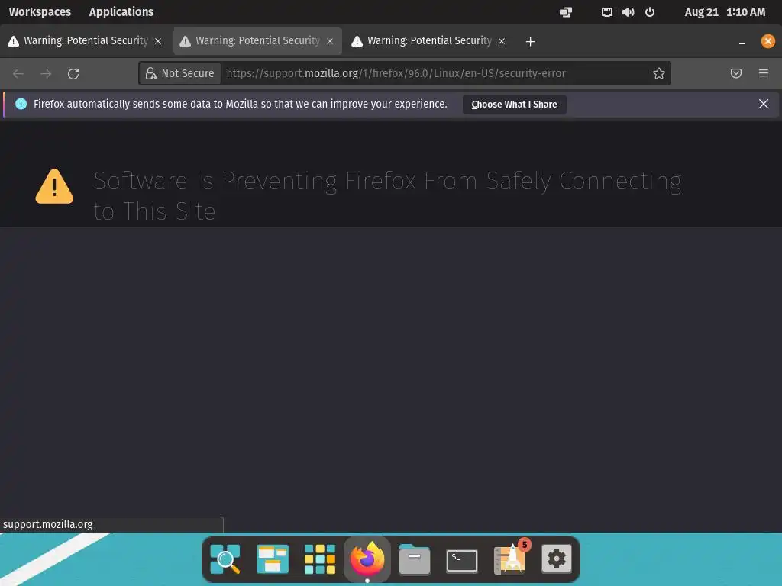Click Choose What I Share button
The width and height of the screenshot is (782, 586).
pyautogui.click(x=514, y=104)
